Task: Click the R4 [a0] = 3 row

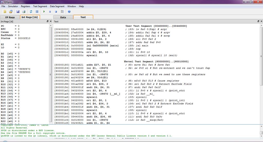Action: point(10,66)
